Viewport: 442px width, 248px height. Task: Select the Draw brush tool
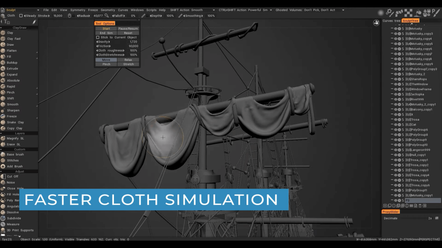point(10,44)
